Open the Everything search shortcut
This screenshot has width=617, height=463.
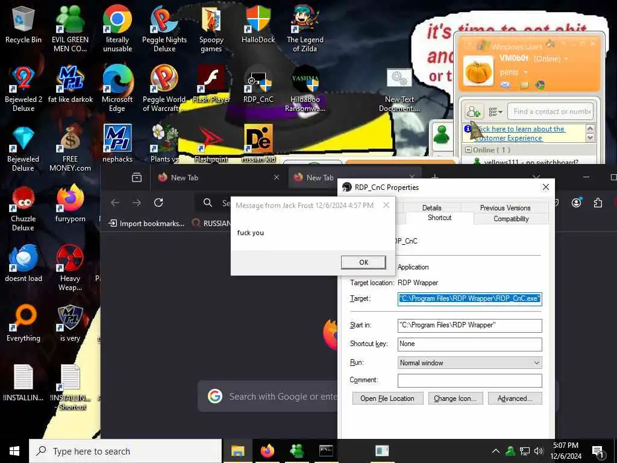click(23, 323)
